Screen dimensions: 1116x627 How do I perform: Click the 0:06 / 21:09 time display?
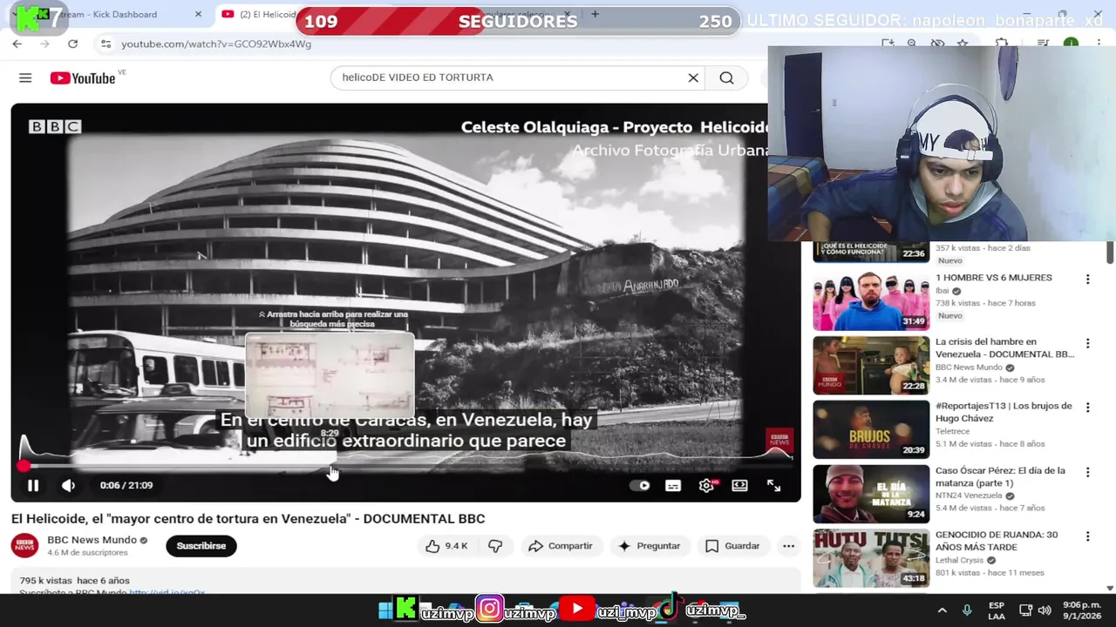click(126, 486)
